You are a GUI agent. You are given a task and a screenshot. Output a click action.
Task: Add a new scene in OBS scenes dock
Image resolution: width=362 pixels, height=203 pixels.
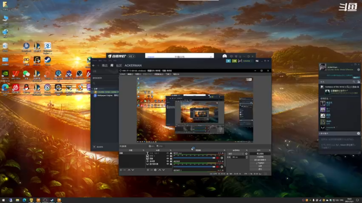121,170
